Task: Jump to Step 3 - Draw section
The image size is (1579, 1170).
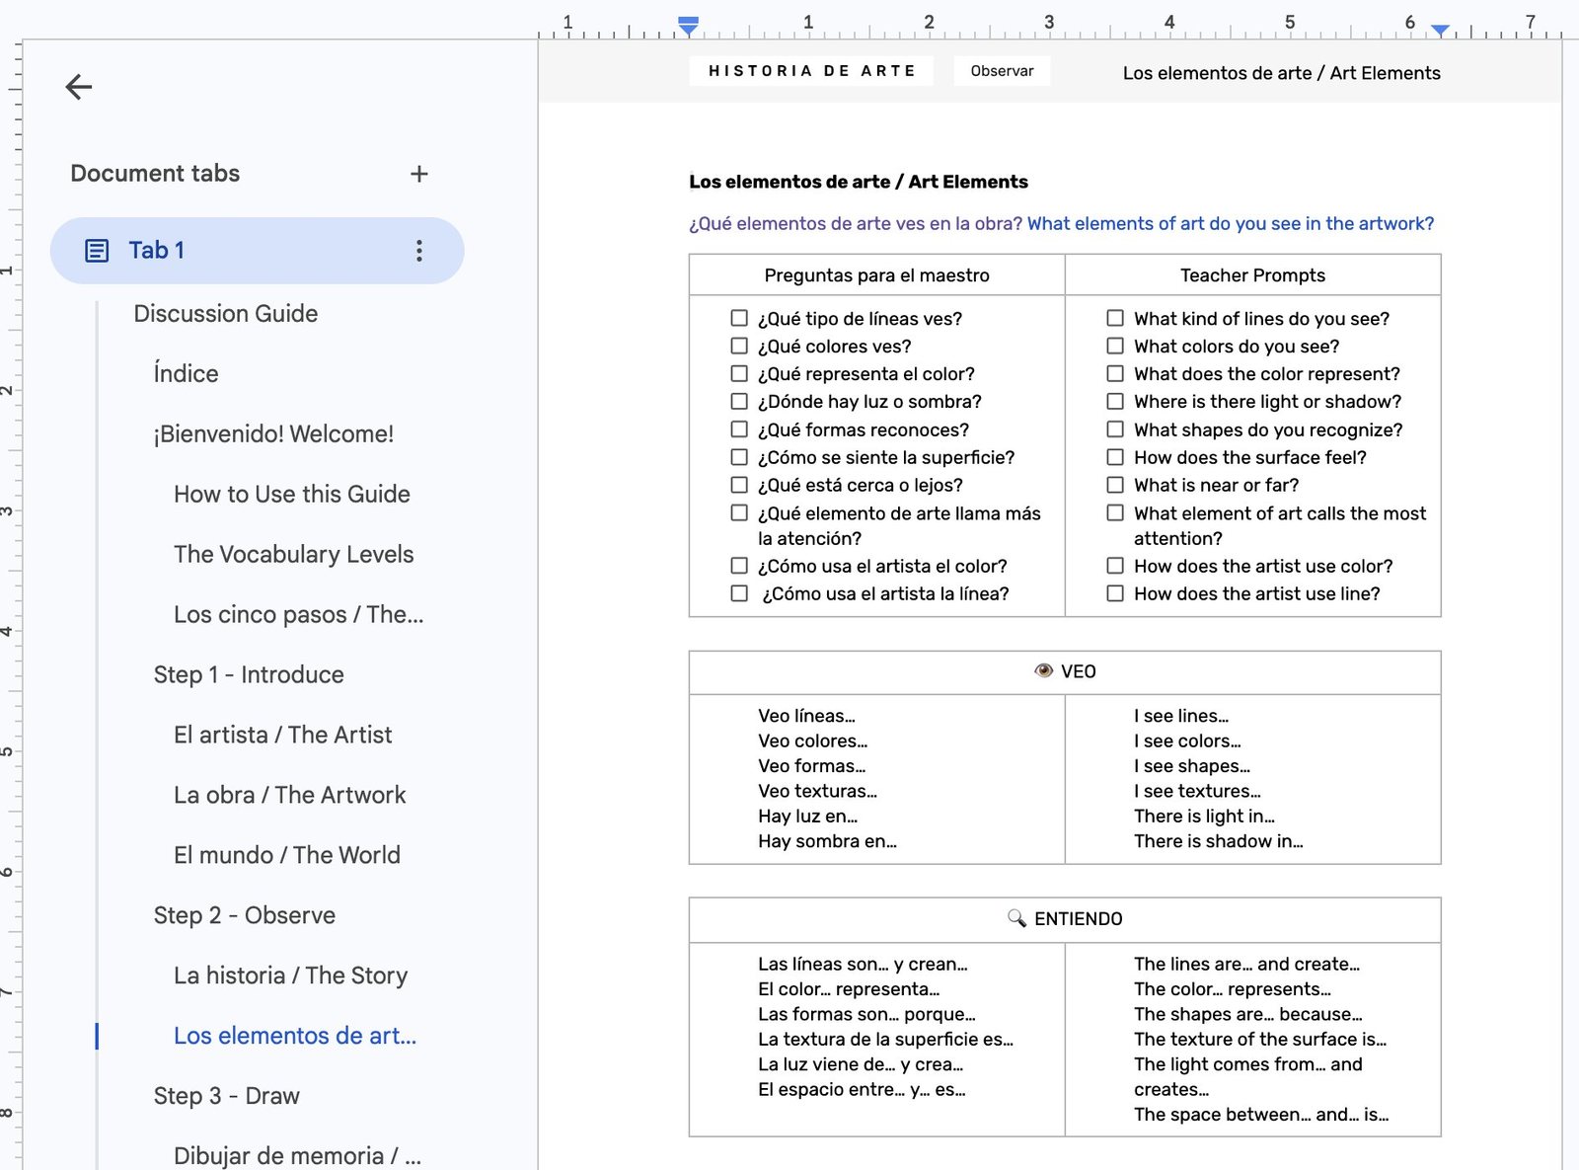Action: (x=227, y=1097)
